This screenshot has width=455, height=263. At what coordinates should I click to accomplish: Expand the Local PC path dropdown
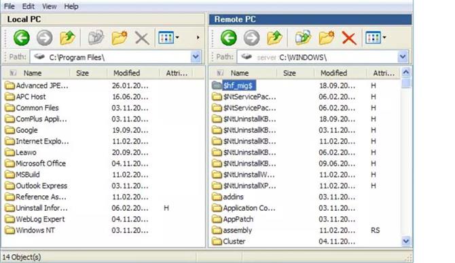(196, 57)
